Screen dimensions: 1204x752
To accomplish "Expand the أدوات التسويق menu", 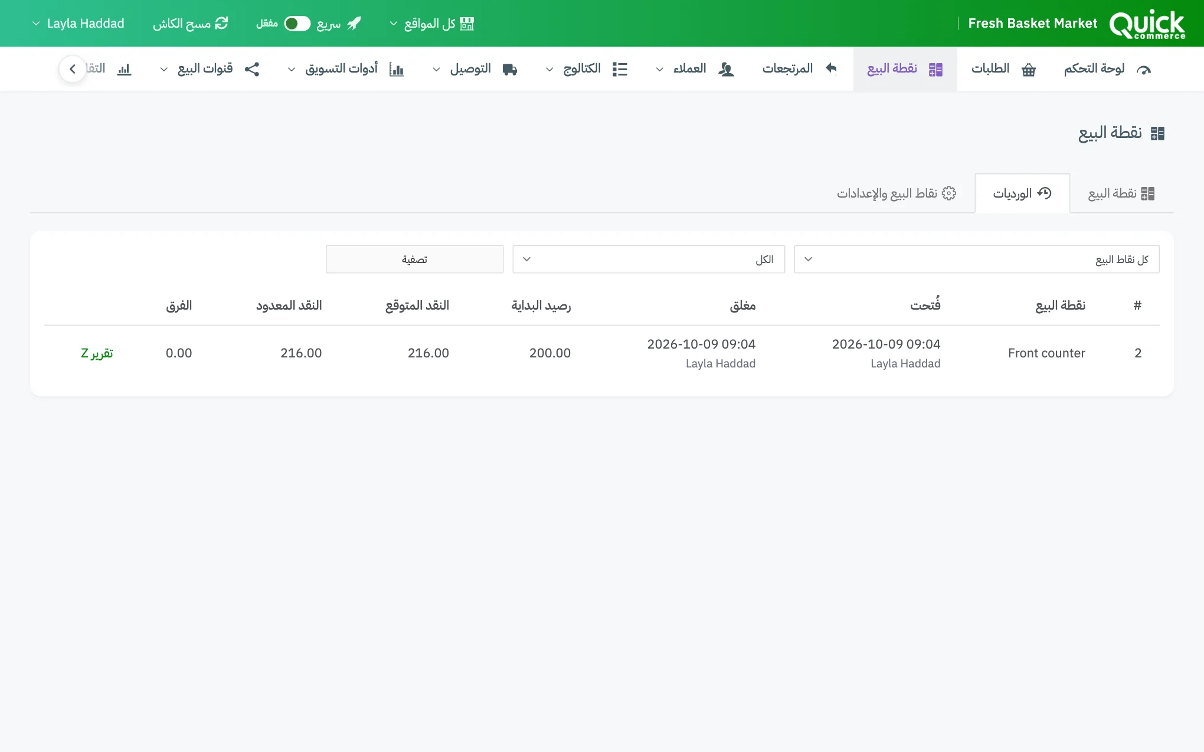I will tap(346, 69).
